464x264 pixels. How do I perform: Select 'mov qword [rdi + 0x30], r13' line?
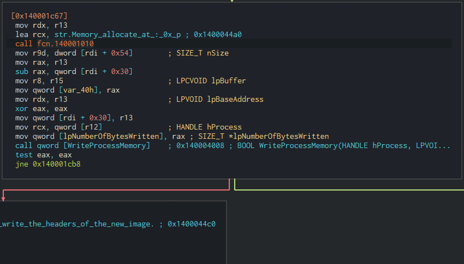(x=74, y=118)
